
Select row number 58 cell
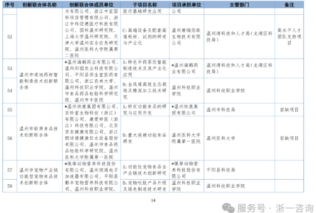(x=10, y=186)
